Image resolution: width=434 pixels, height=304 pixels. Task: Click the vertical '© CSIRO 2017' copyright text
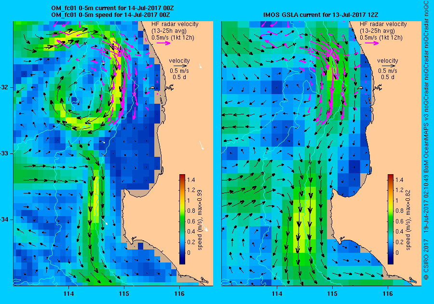(426, 259)
